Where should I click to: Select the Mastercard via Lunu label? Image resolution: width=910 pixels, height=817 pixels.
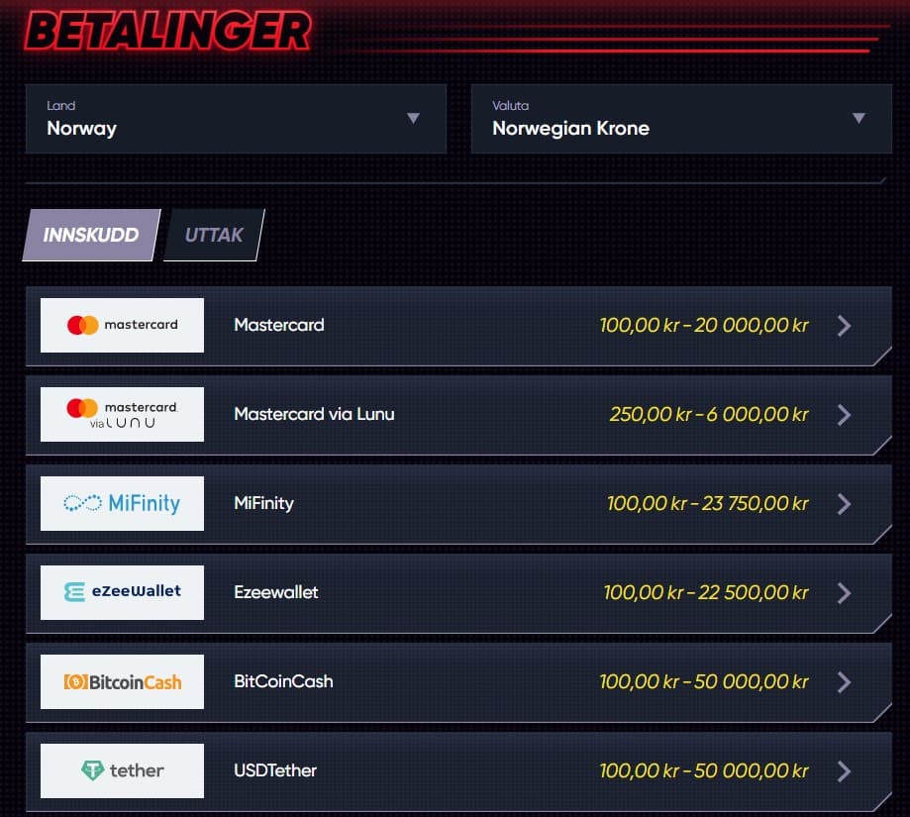click(x=314, y=414)
